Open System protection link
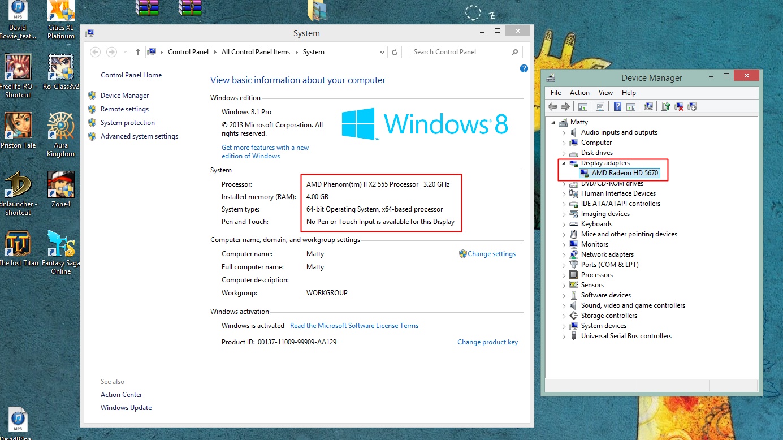Viewport: 783px width, 440px height. tap(128, 123)
